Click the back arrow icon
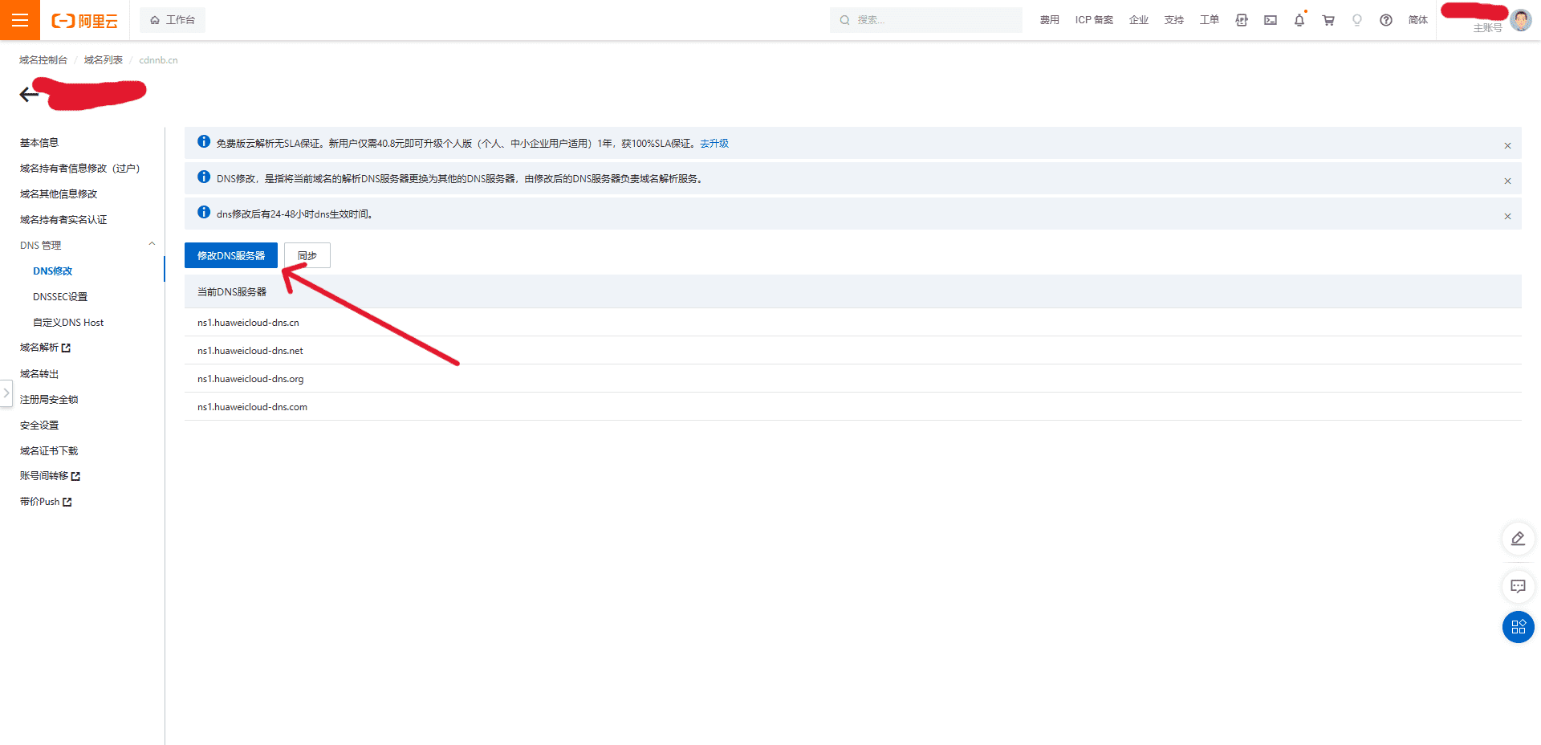Viewport: 1541px width, 745px height. (x=29, y=95)
